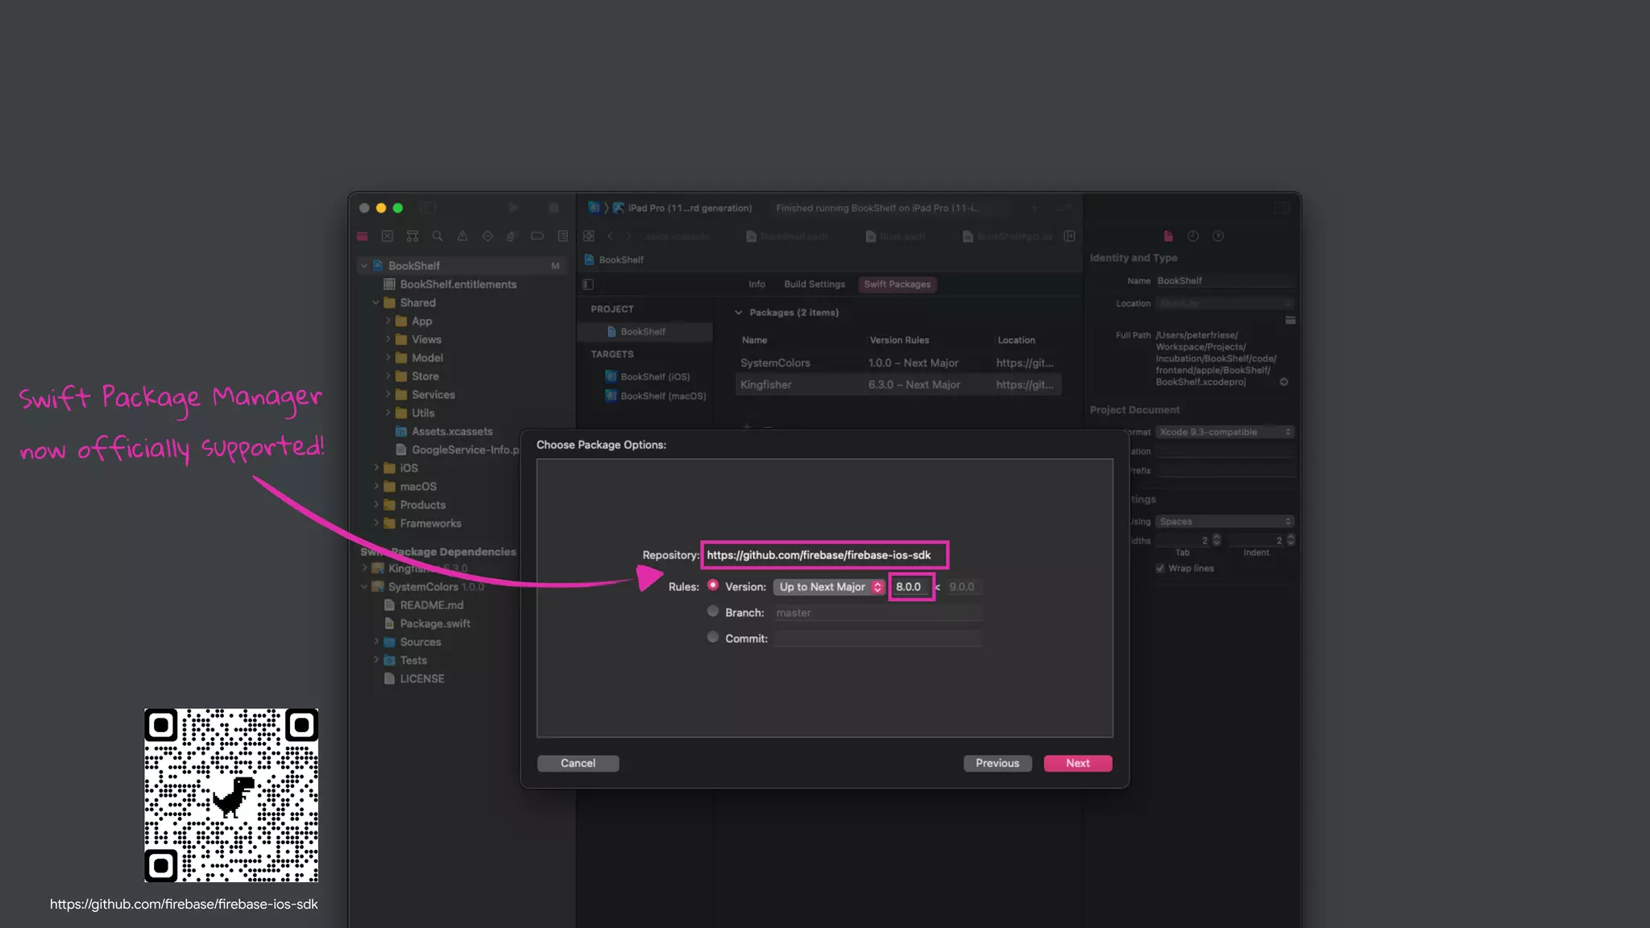Open the Find navigator magnifier icon
The height and width of the screenshot is (928, 1650).
click(x=437, y=236)
